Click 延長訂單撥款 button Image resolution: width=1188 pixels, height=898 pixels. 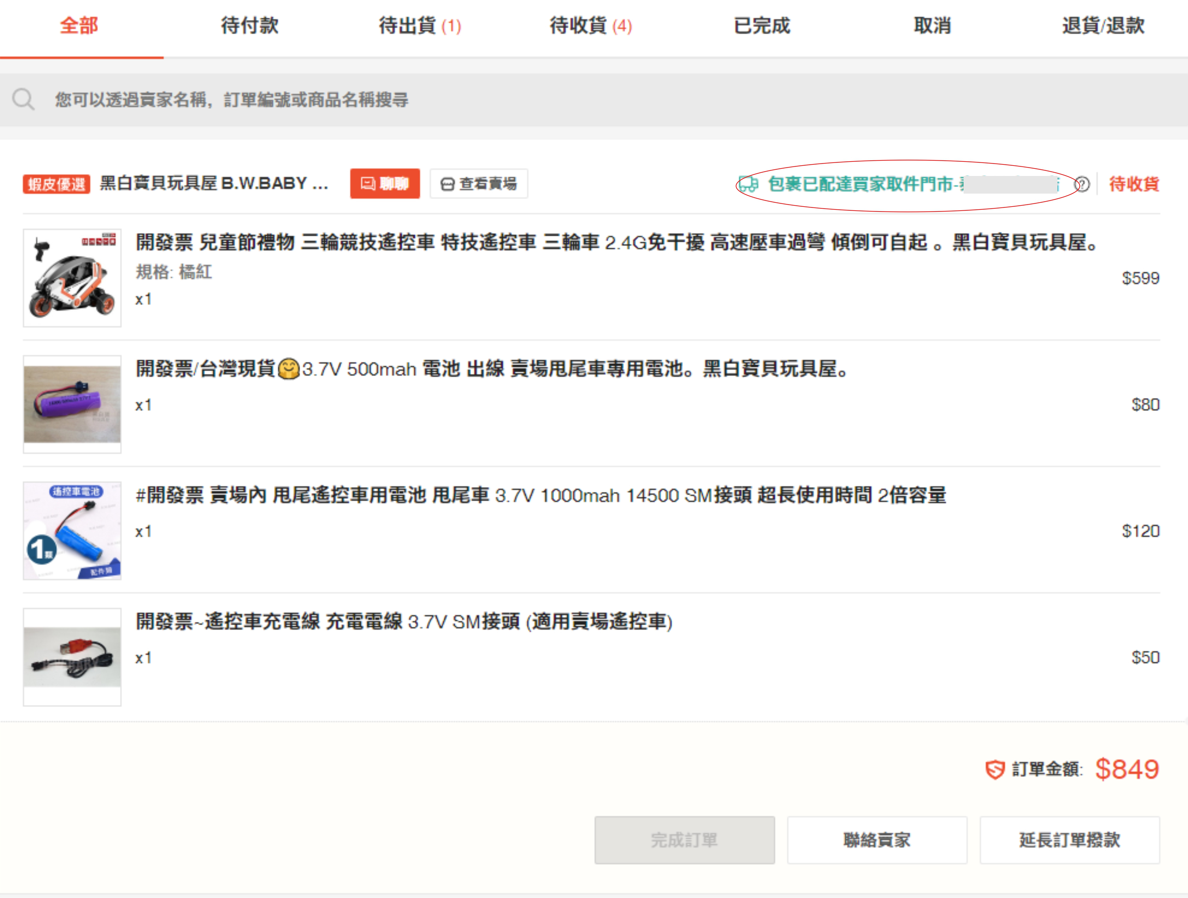[1070, 840]
